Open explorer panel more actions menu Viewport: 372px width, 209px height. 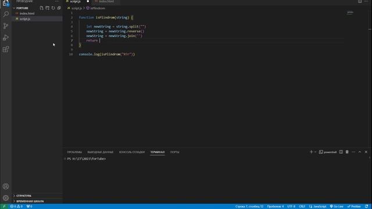click(57, 1)
